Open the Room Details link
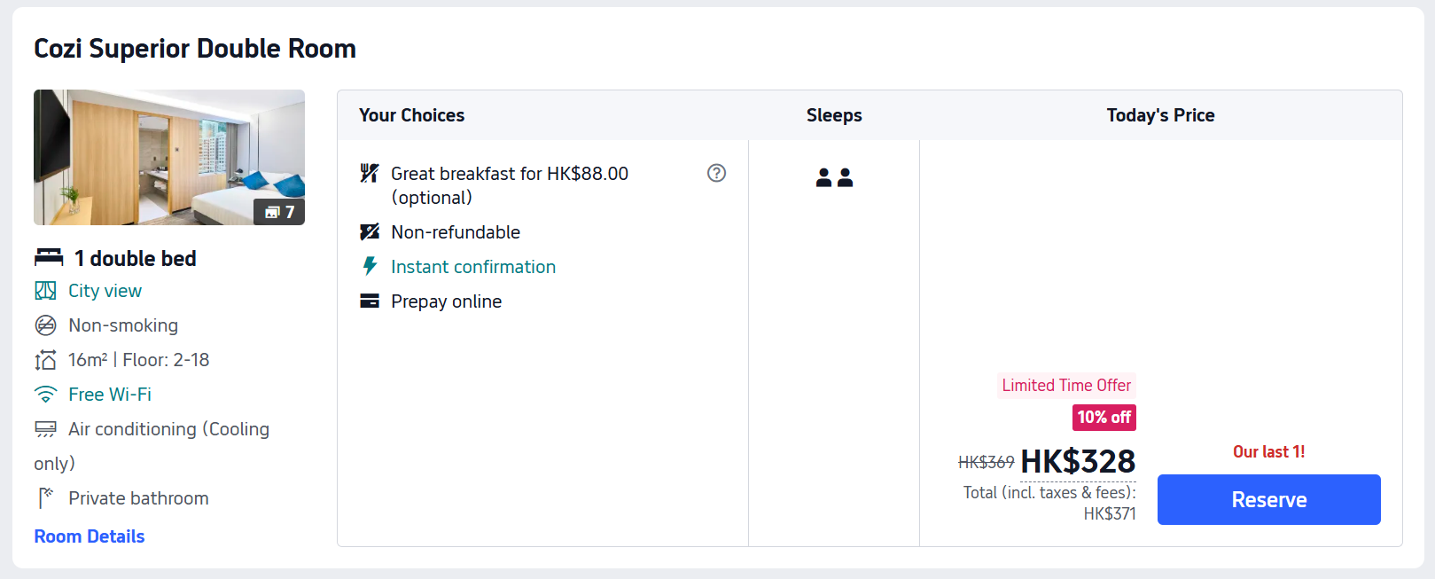1435x579 pixels. (90, 536)
